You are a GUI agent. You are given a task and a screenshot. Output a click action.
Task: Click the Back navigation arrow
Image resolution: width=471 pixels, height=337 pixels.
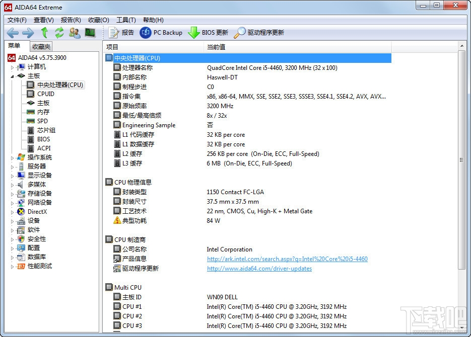click(x=13, y=32)
